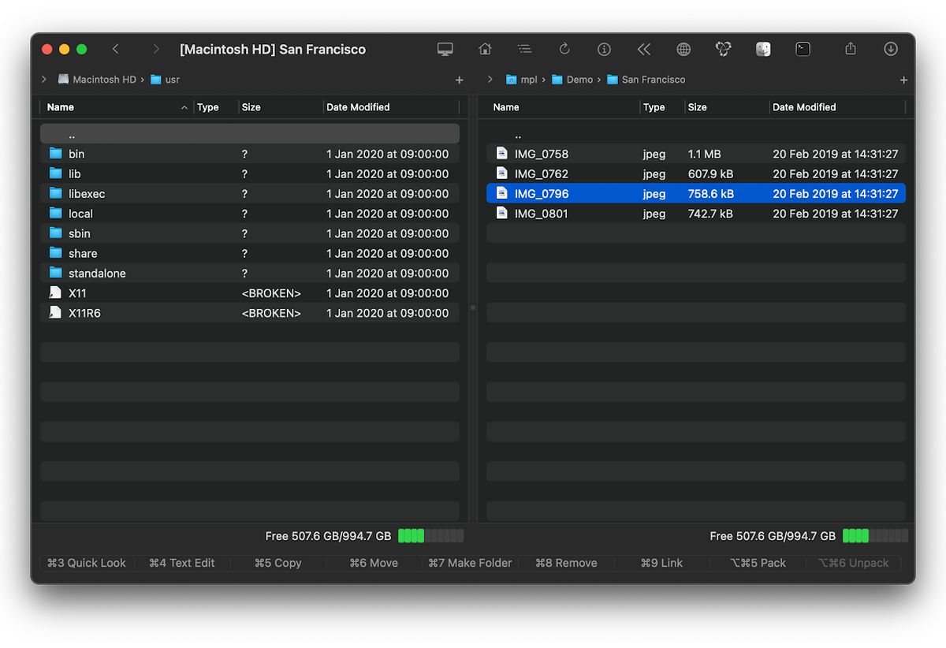Viewport: 946px width, 648px height.
Task: Sort left panel by Name column
Action: 117,107
